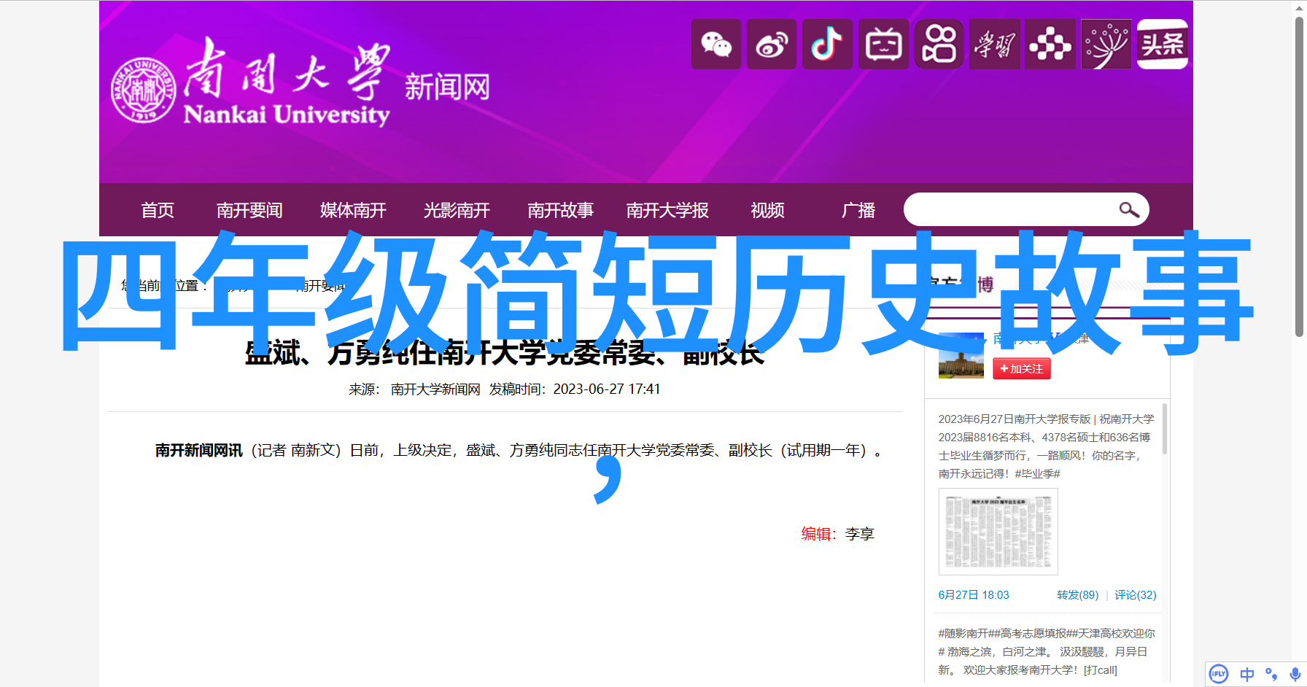1307x687 pixels.
Task: Click the Weibo social icon
Action: coord(772,45)
